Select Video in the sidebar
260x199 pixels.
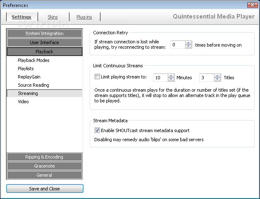pyautogui.click(x=45, y=102)
